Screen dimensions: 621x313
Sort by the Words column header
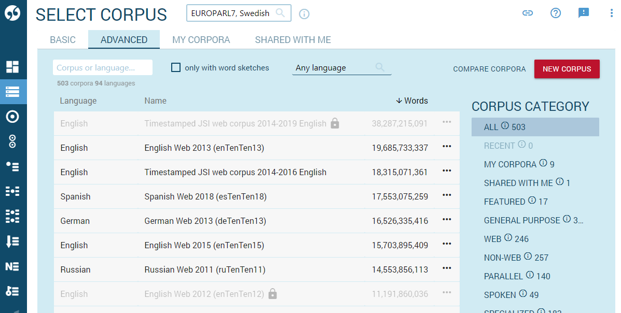click(x=412, y=101)
